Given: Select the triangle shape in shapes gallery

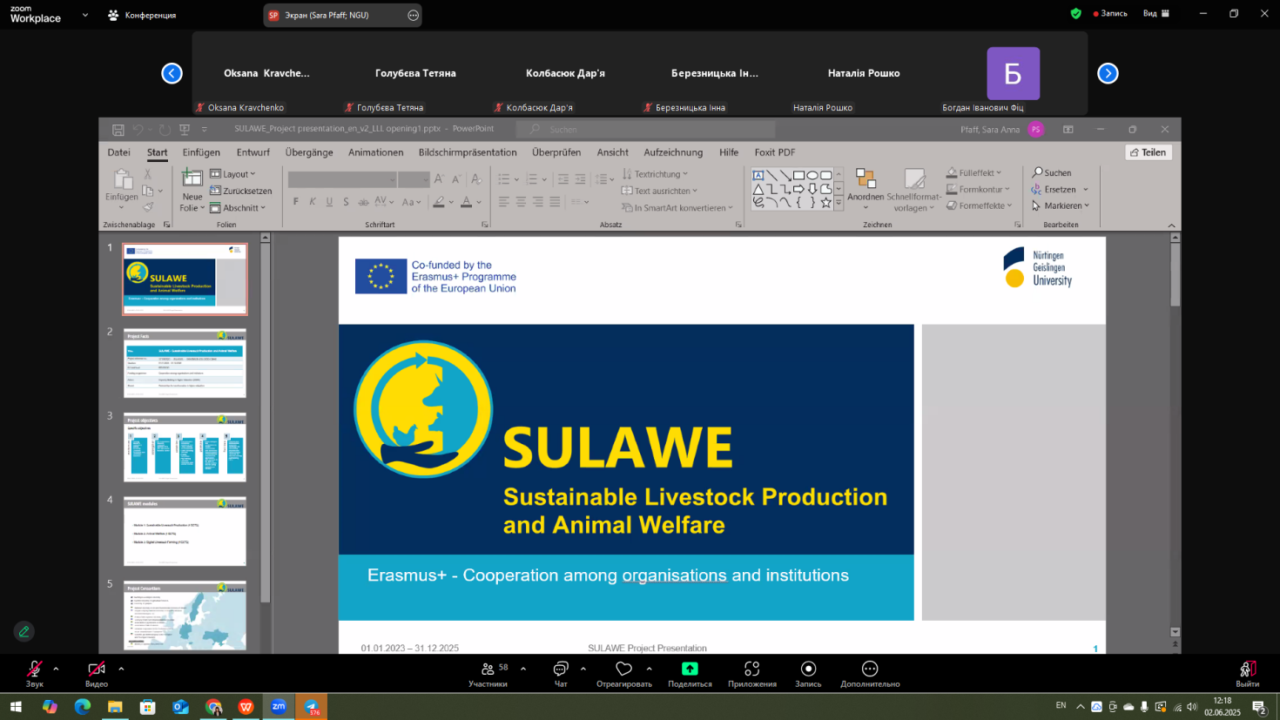Looking at the screenshot, I should (x=758, y=189).
